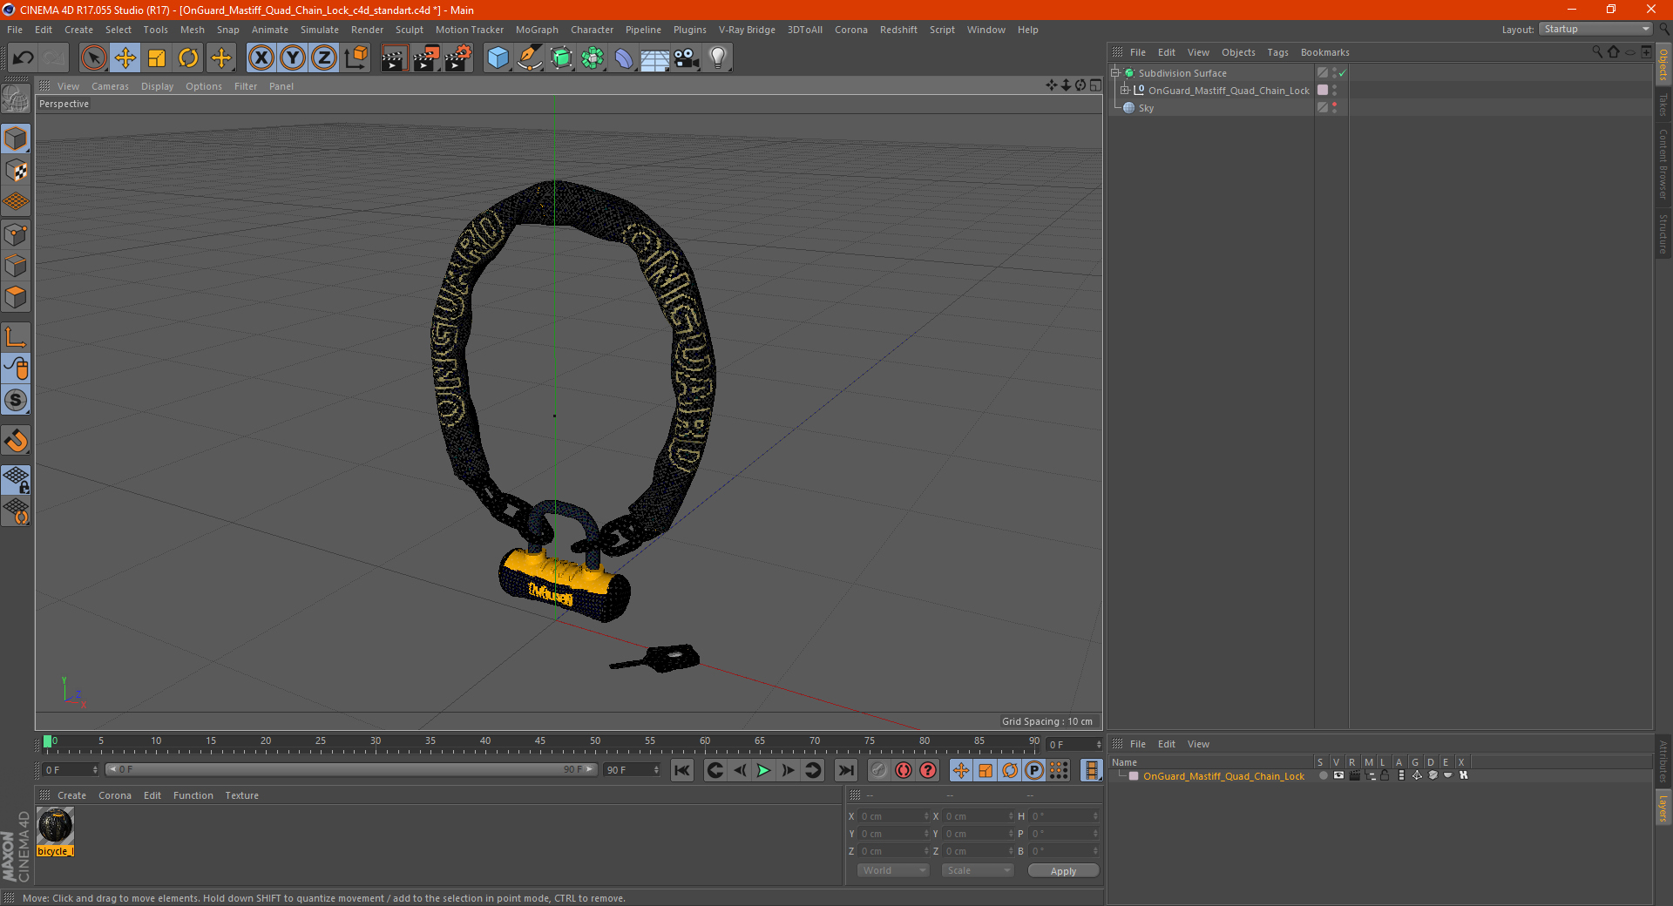Screen dimensions: 1673x906
Task: Open the MoGraph menu
Action: 537,30
